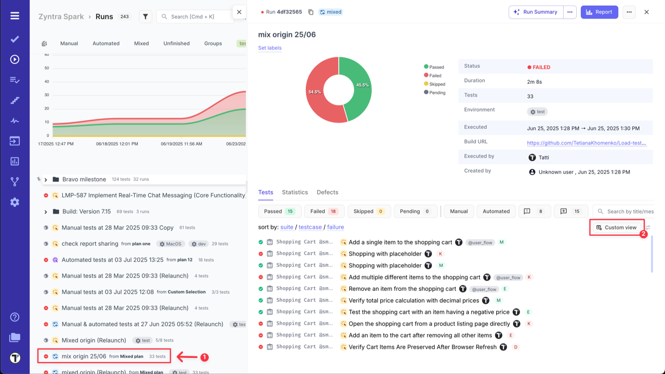Open the Analytics bar-chart icon in the sidebar
Screen dimensions: 665x374
[15, 162]
